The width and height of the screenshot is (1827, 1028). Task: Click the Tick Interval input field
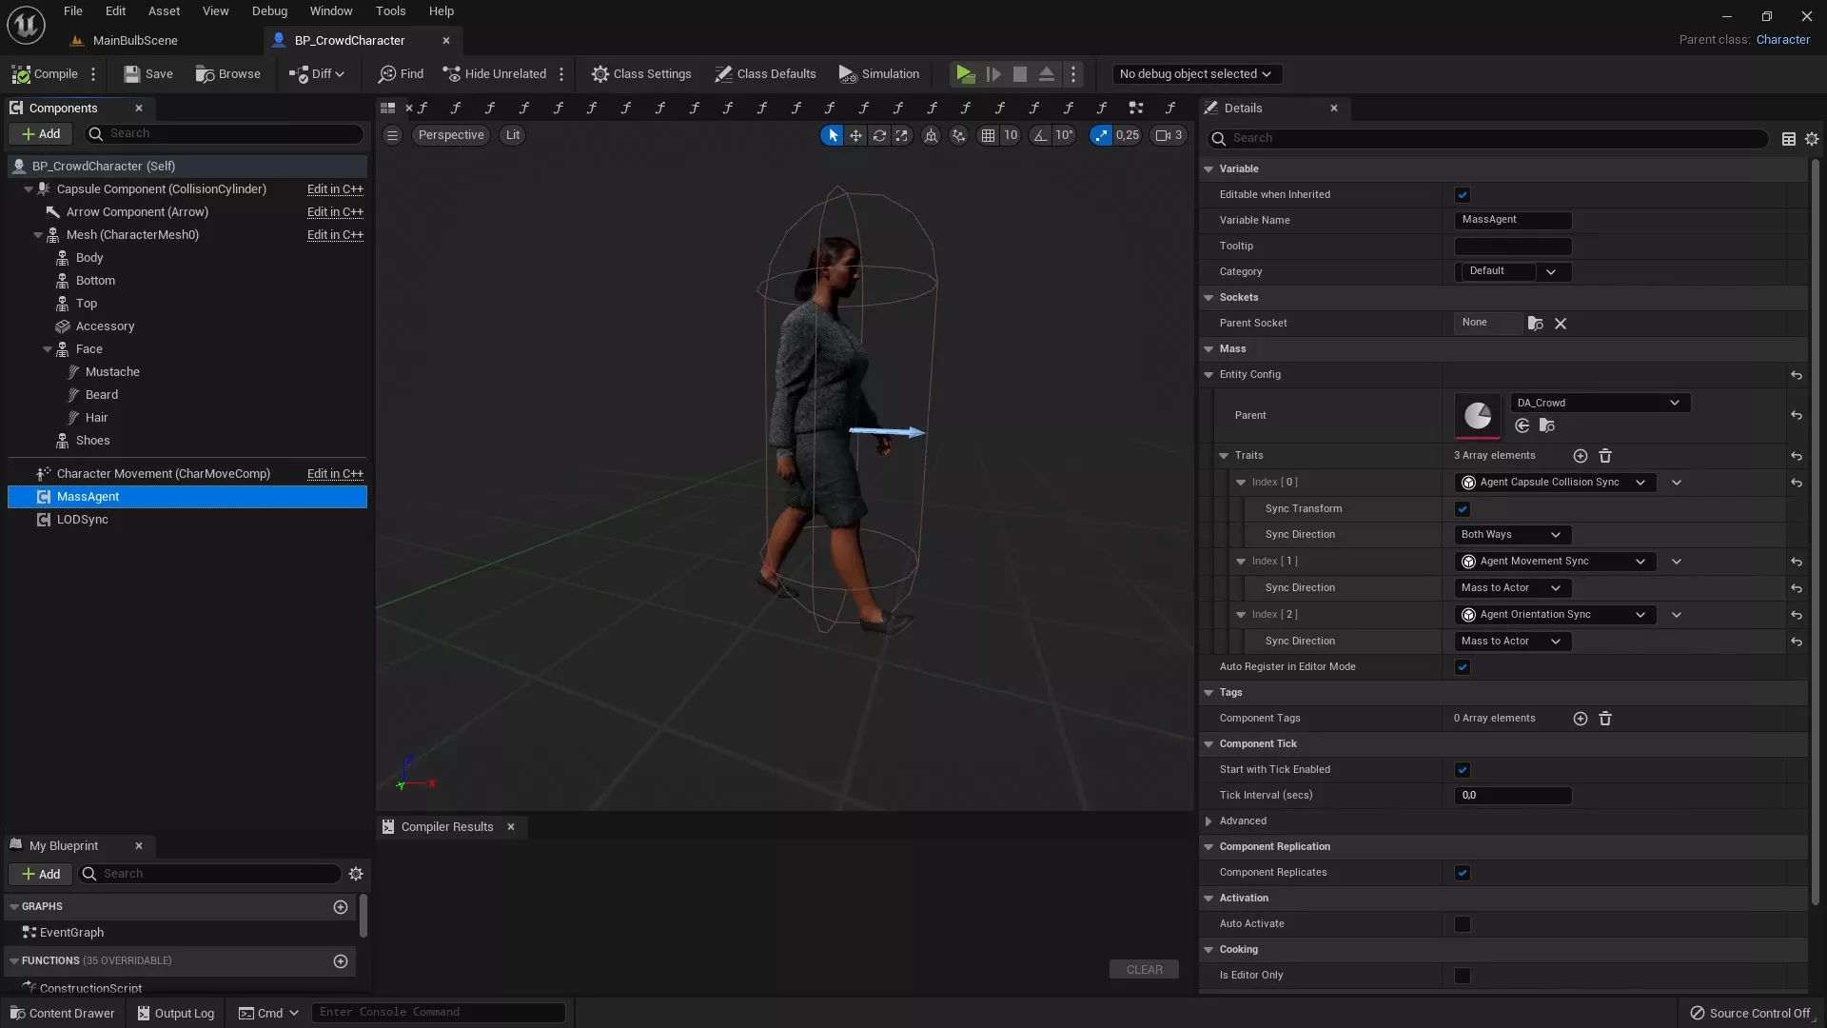1511,796
